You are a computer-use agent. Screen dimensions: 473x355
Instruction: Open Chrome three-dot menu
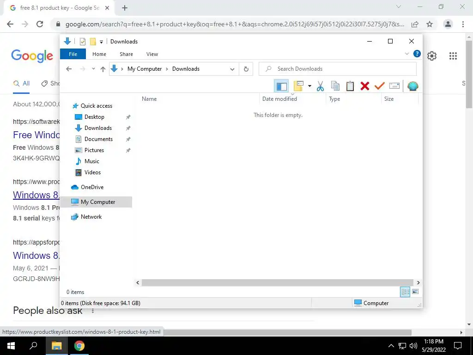[x=463, y=24]
